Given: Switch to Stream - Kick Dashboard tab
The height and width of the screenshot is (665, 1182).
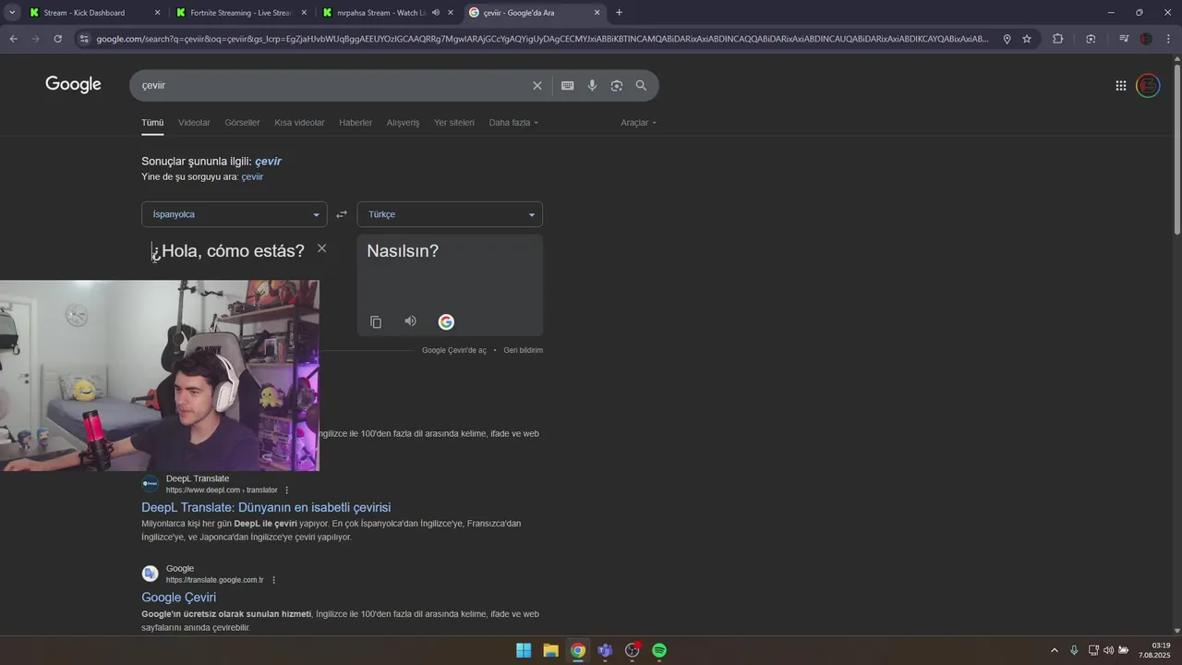Looking at the screenshot, I should tap(85, 13).
